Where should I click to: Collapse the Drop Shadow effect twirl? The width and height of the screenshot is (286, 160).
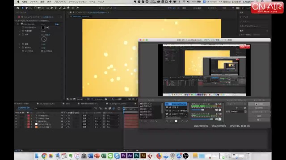[x=16, y=24]
